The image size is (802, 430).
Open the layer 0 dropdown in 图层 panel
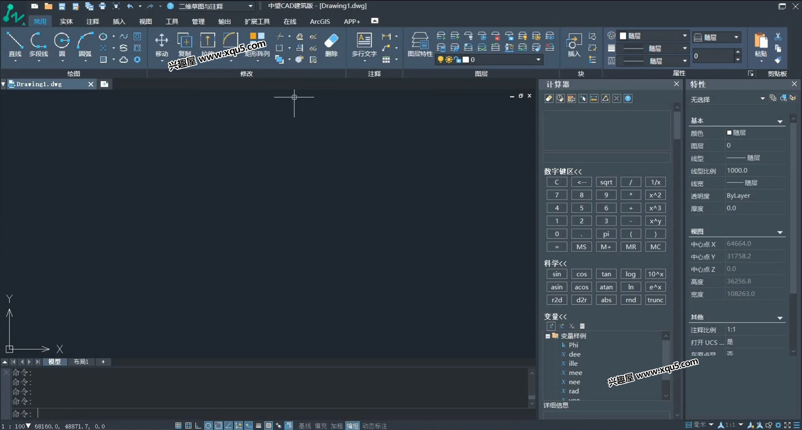click(x=489, y=60)
